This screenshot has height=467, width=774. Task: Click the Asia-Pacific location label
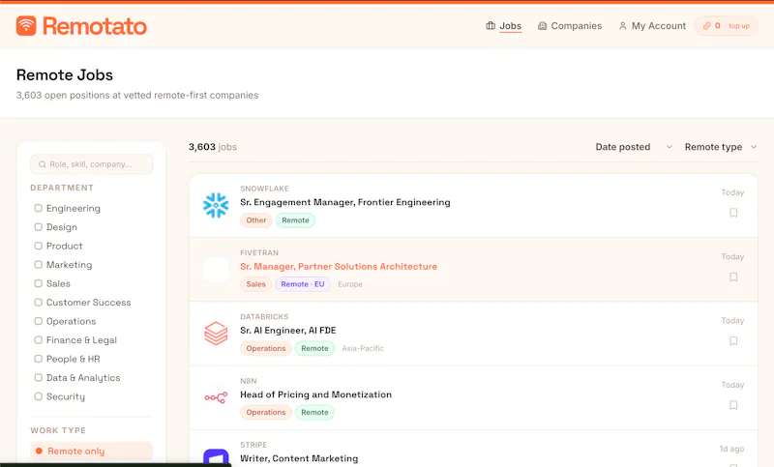[363, 348]
